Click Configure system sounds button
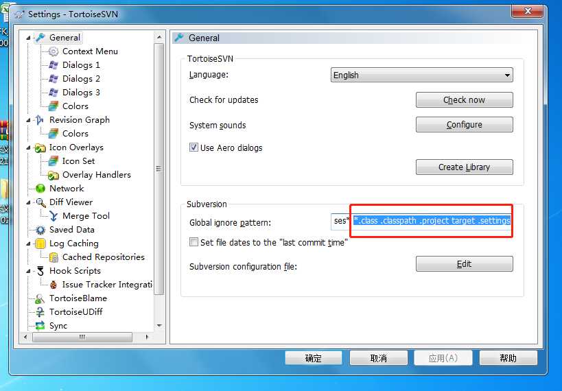 (x=464, y=125)
